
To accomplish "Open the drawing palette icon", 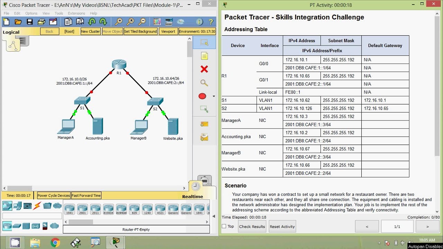I will coord(157,22).
